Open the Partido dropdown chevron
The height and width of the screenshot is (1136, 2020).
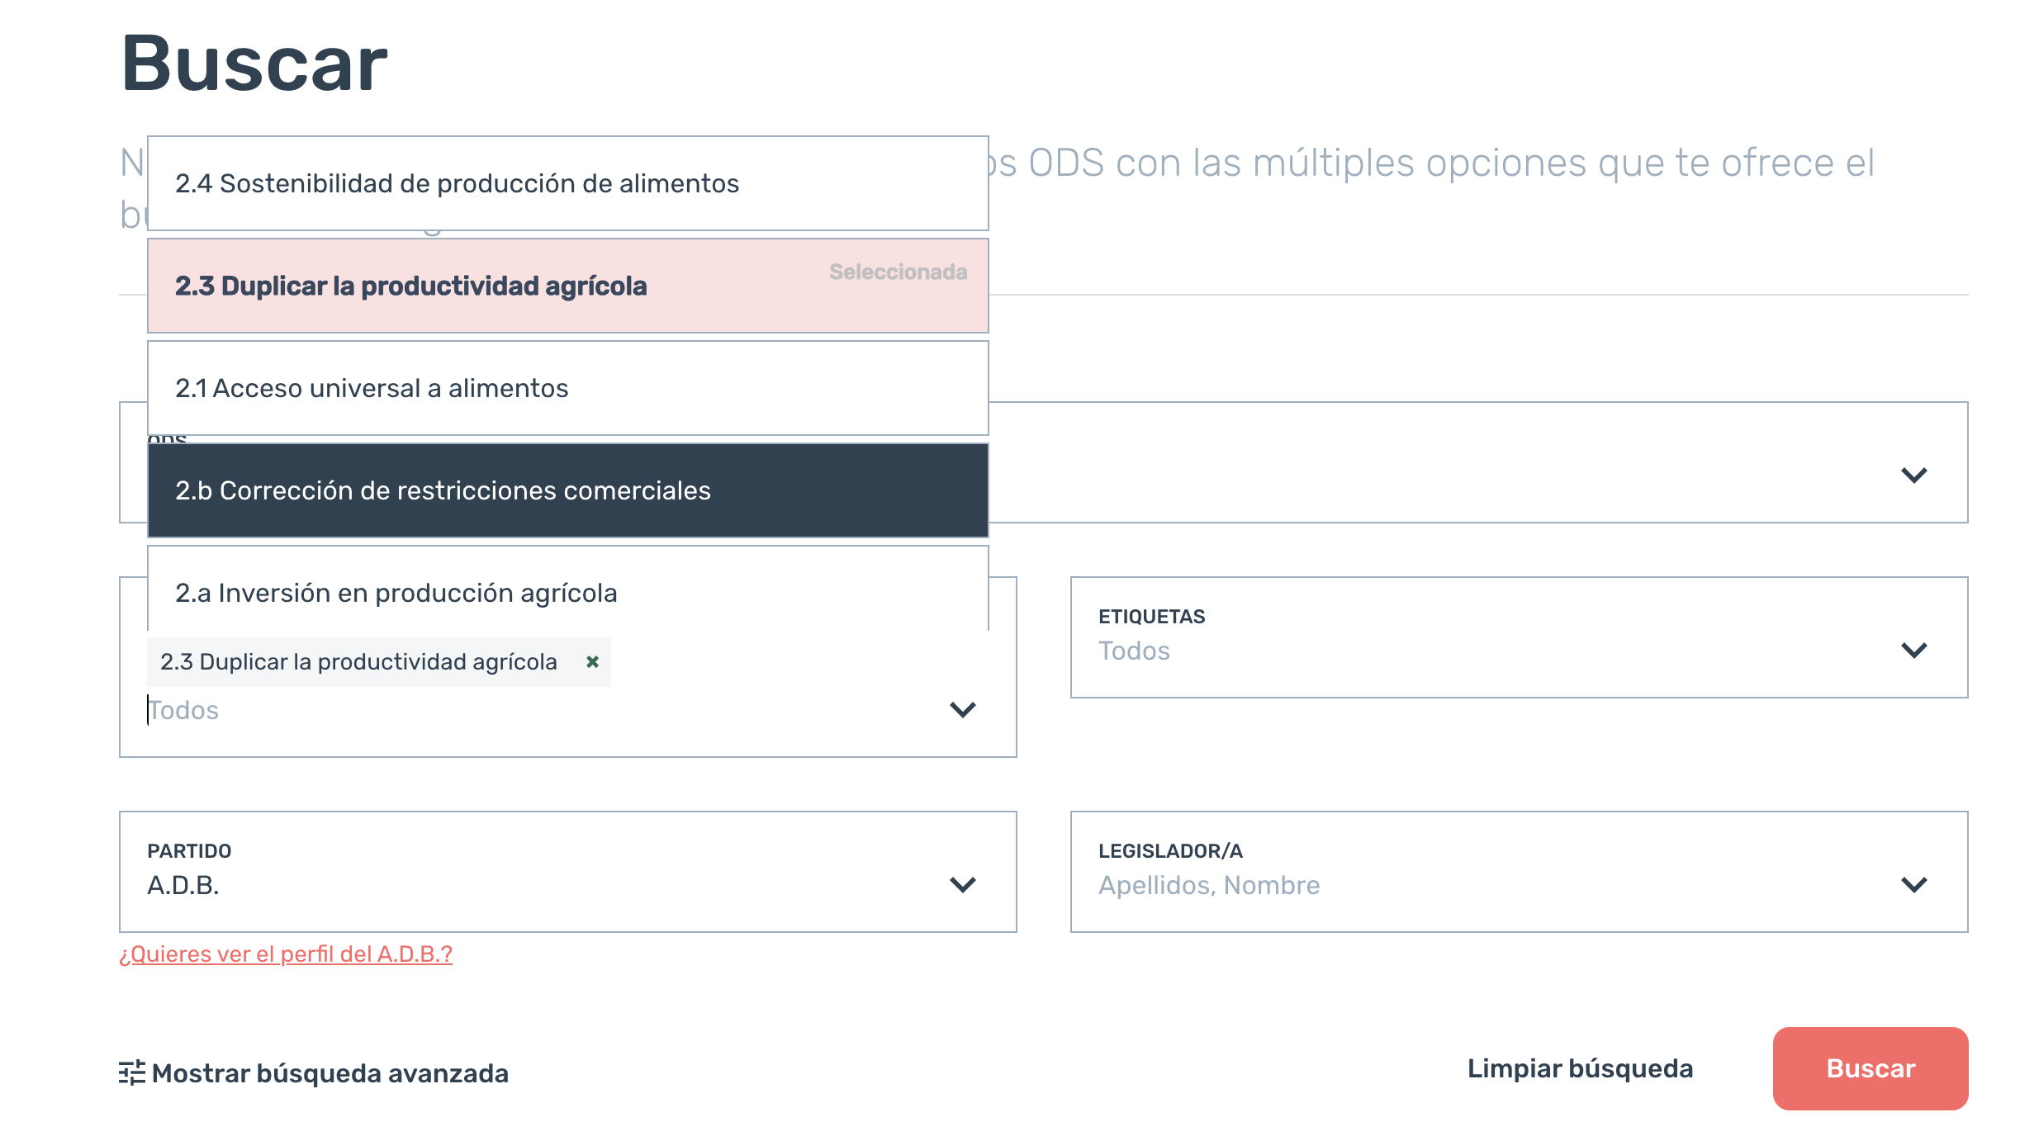963,884
